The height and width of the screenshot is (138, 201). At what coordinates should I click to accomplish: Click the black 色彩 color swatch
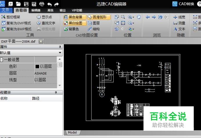[x=37, y=67]
